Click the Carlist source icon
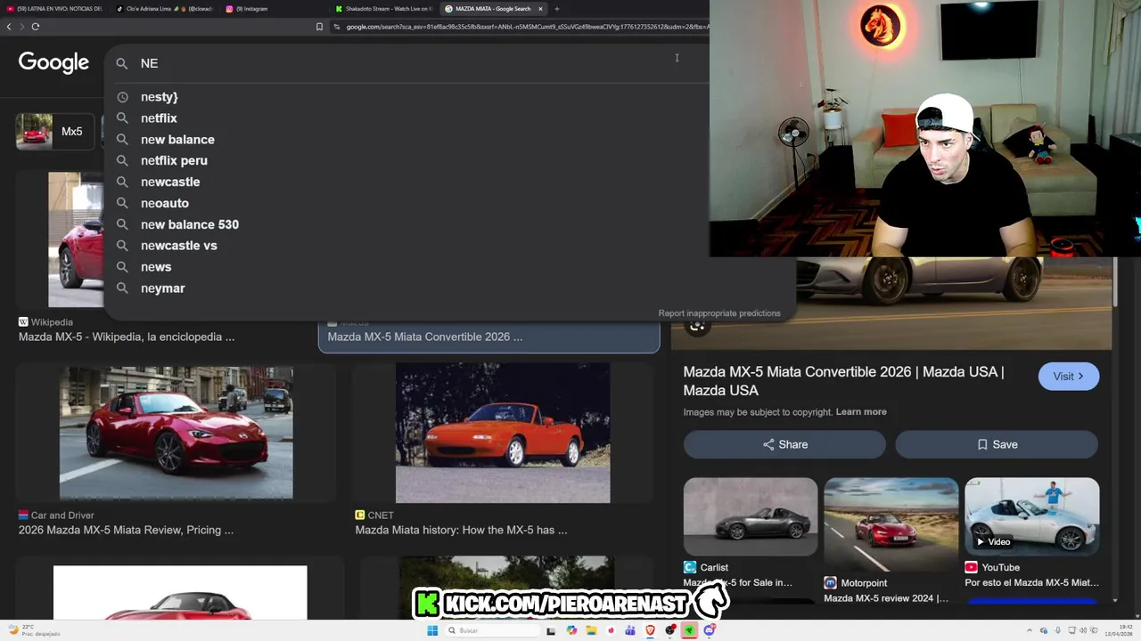Screen dimensions: 1141x641 coord(690,567)
